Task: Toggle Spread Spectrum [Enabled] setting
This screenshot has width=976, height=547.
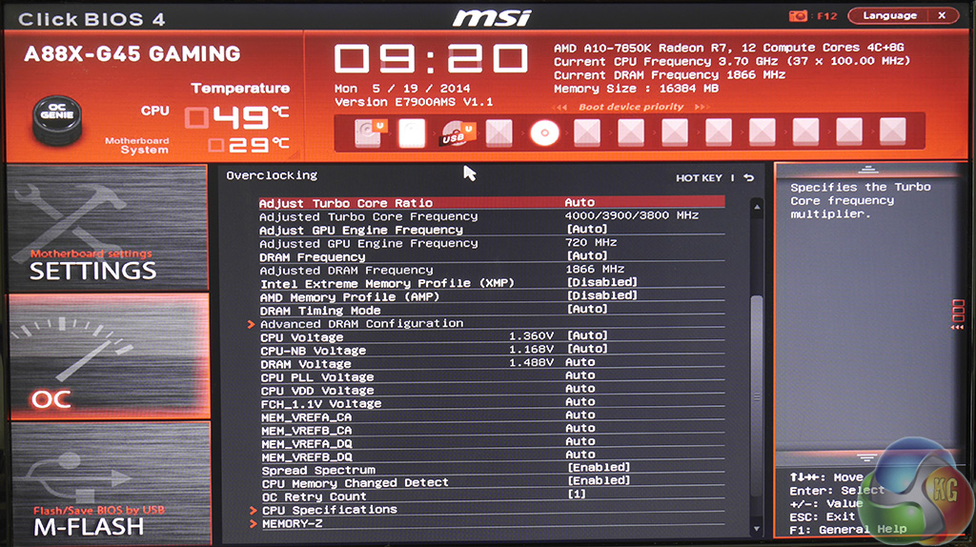Action: click(x=599, y=467)
